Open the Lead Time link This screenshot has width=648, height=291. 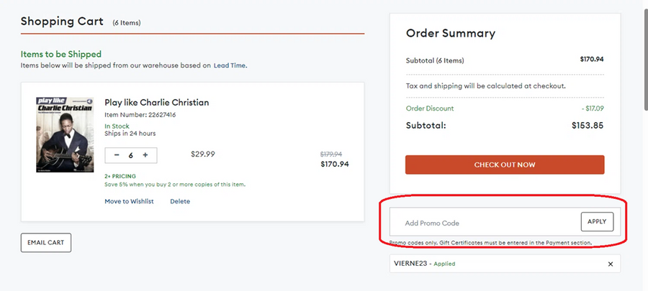pos(230,65)
